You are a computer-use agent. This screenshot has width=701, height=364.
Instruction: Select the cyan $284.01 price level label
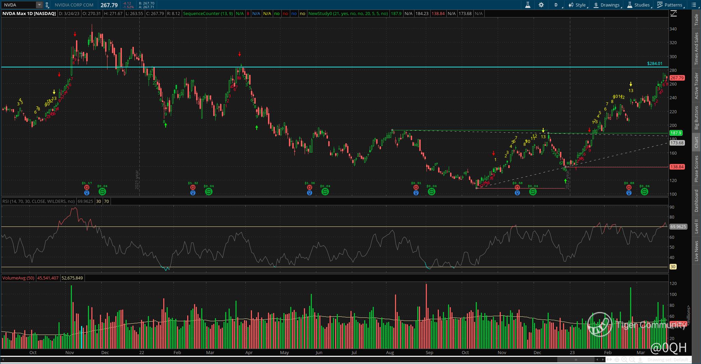654,64
